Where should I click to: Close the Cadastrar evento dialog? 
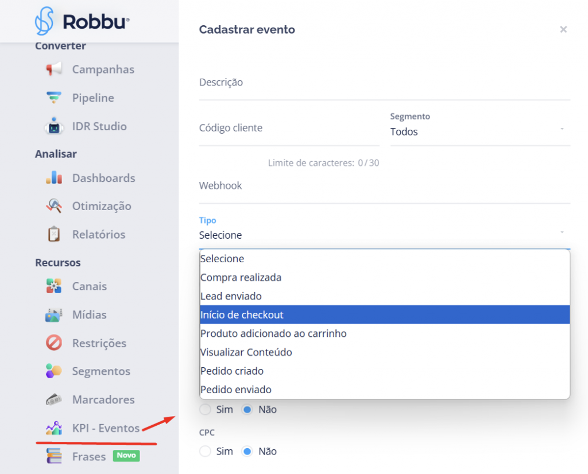point(563,29)
